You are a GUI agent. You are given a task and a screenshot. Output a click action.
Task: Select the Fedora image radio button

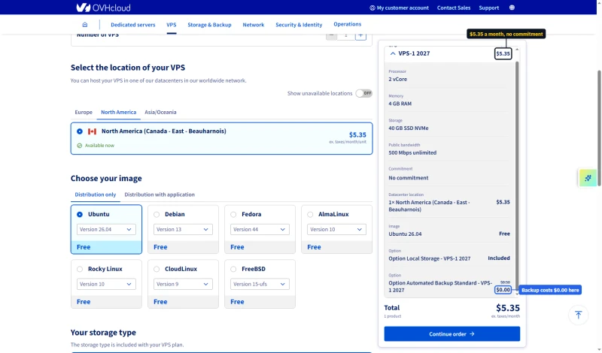tap(233, 215)
